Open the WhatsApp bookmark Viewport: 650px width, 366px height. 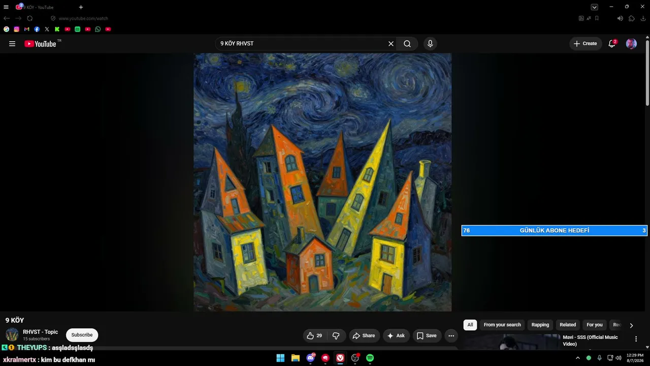[x=98, y=29]
